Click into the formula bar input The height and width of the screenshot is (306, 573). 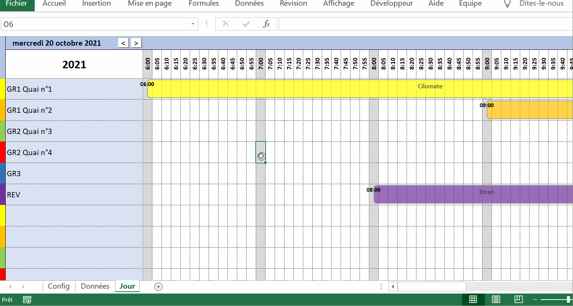tap(426, 24)
